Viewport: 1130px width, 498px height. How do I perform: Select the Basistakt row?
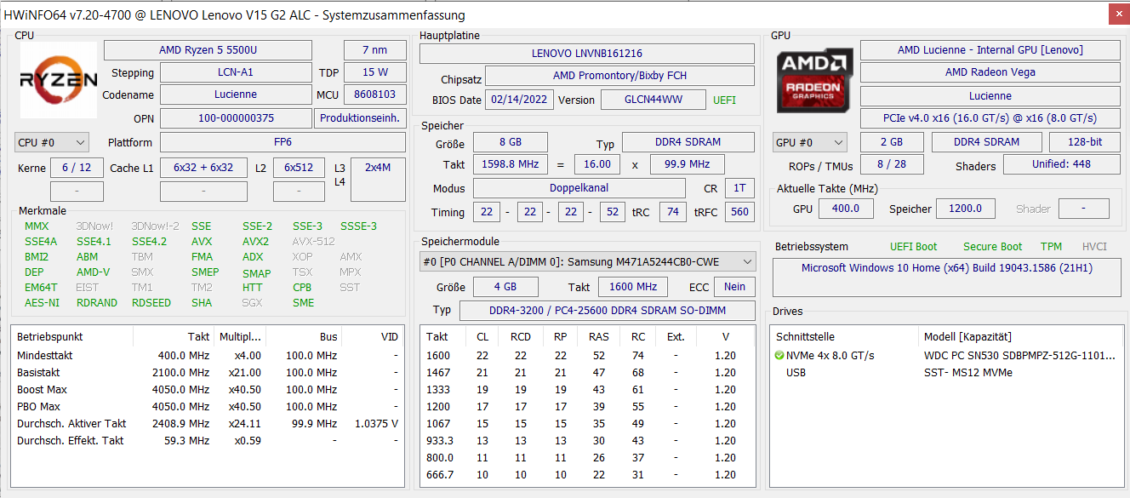click(208, 372)
